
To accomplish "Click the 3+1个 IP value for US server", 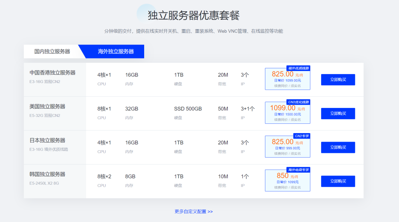I will (247, 109).
